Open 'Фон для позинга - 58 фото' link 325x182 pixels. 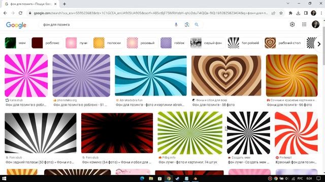click(213, 105)
